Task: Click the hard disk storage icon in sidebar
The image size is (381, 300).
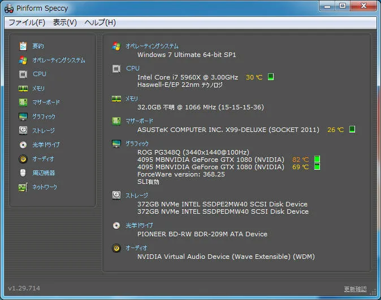Action: click(x=23, y=130)
